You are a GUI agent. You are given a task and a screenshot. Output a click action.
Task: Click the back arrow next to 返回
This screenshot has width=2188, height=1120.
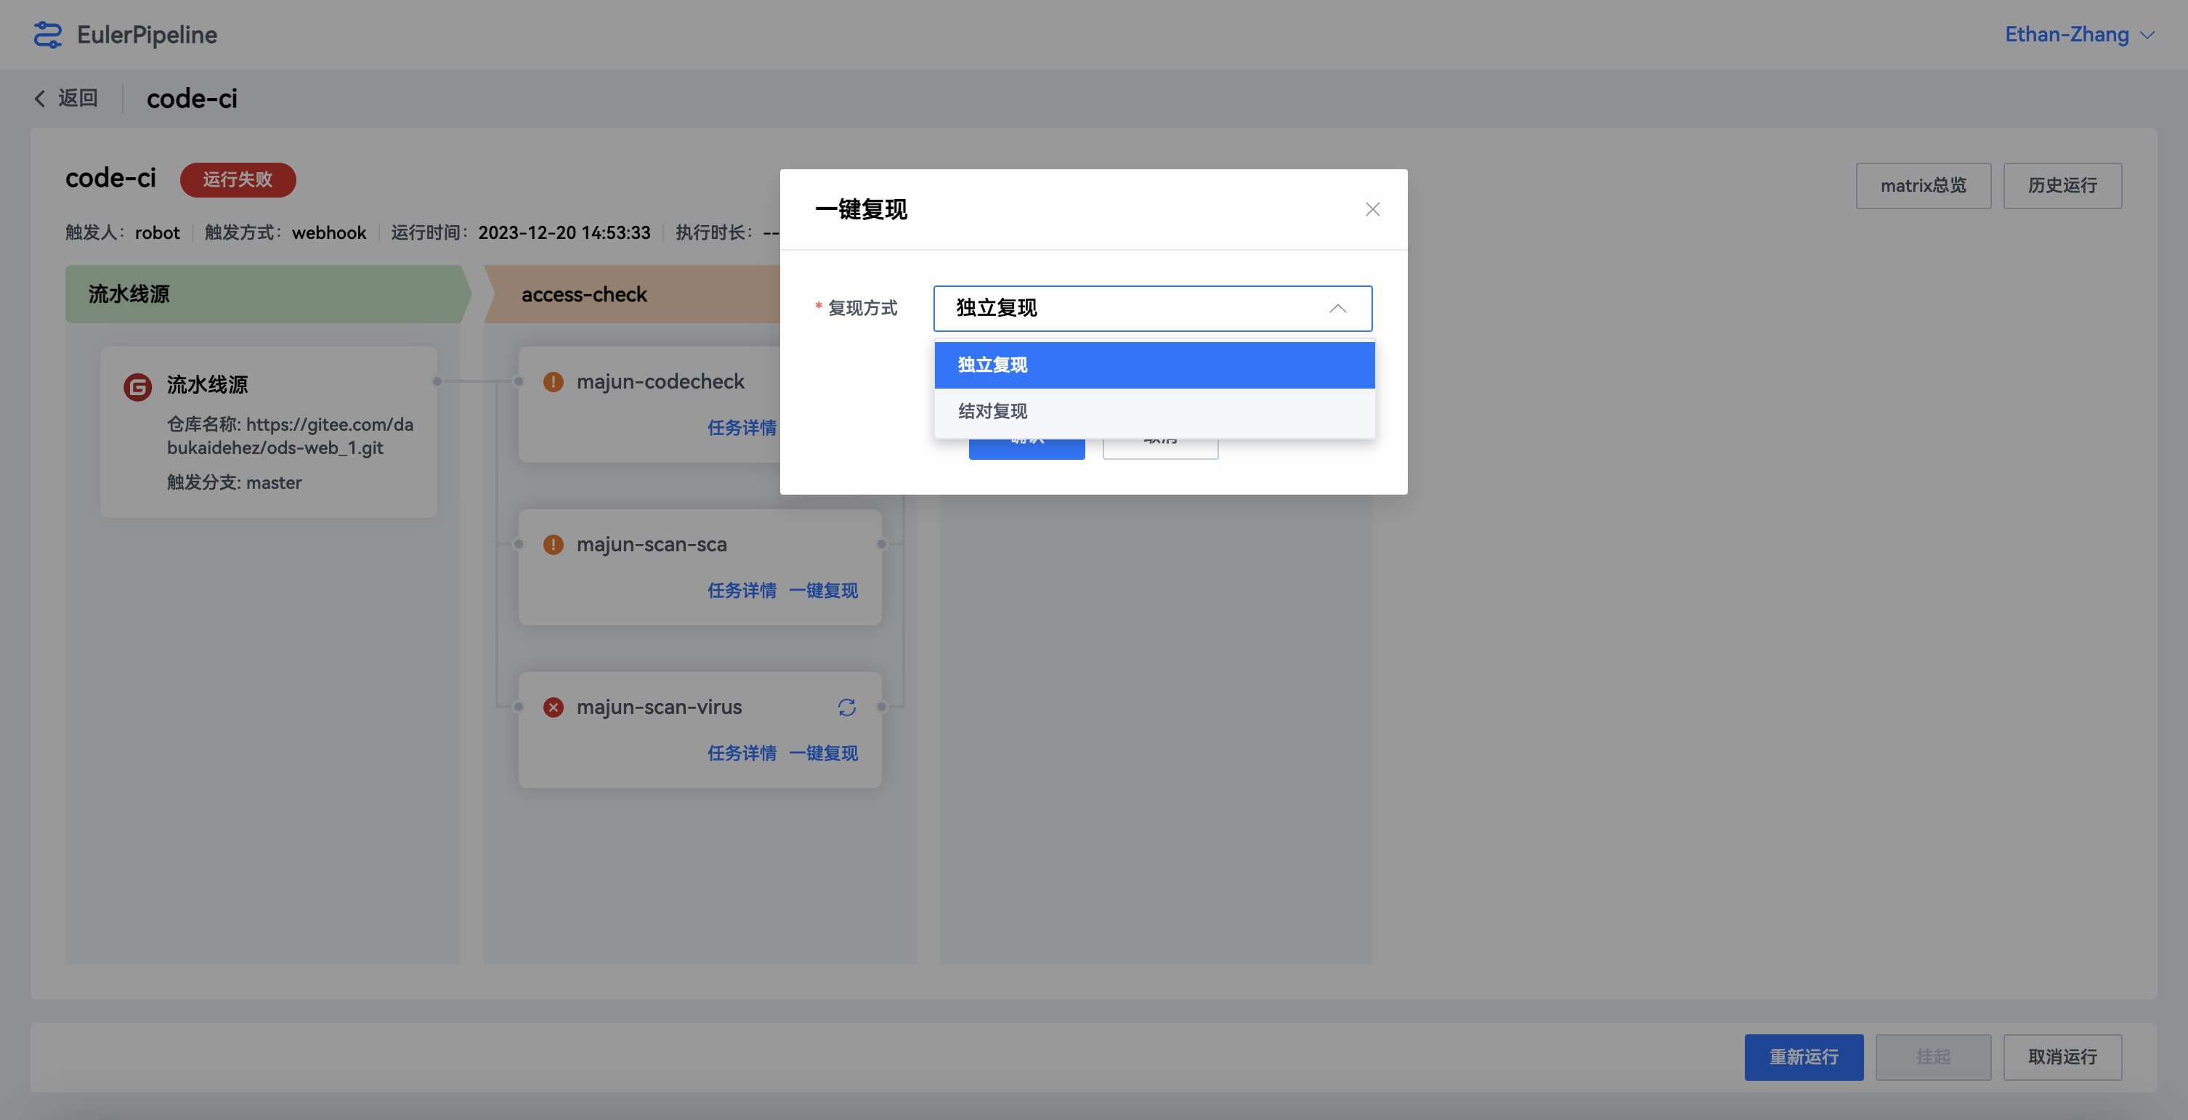40,99
